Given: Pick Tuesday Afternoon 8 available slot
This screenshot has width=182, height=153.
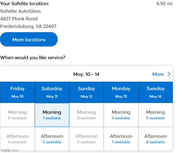Looking at the screenshot, I should [156, 139].
